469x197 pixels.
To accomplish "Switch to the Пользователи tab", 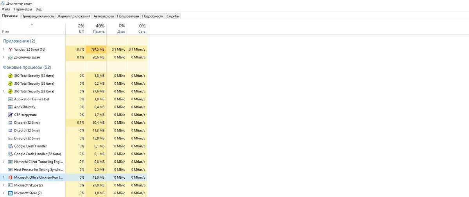I will click(x=128, y=16).
